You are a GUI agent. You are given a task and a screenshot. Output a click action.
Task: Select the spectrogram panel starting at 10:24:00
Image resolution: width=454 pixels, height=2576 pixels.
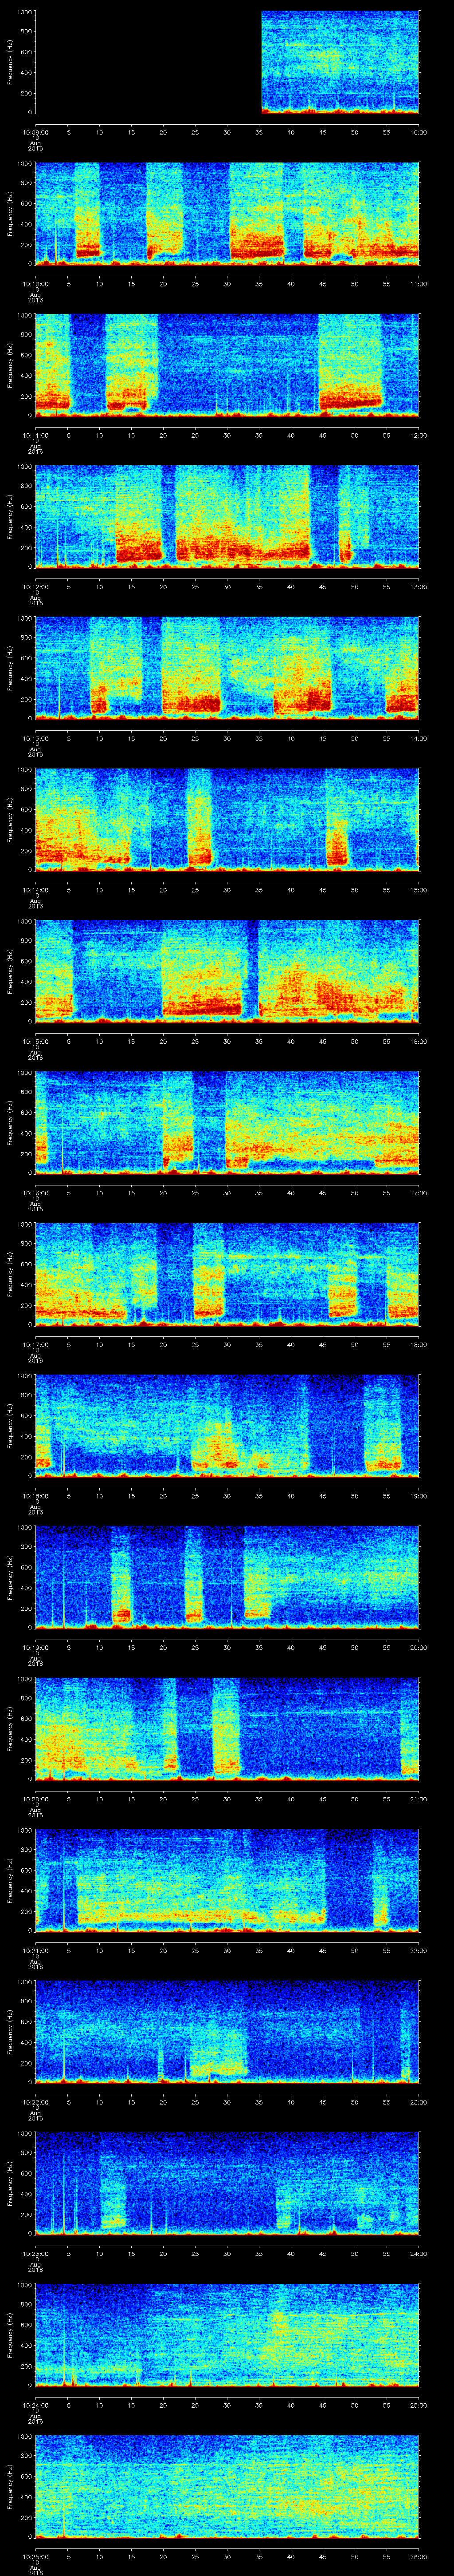pos(227,2335)
